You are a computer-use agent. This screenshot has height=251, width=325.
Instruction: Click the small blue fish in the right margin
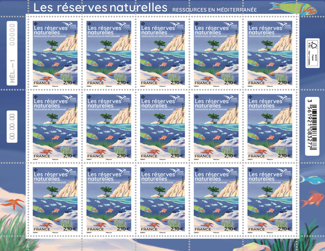[x=312, y=179]
